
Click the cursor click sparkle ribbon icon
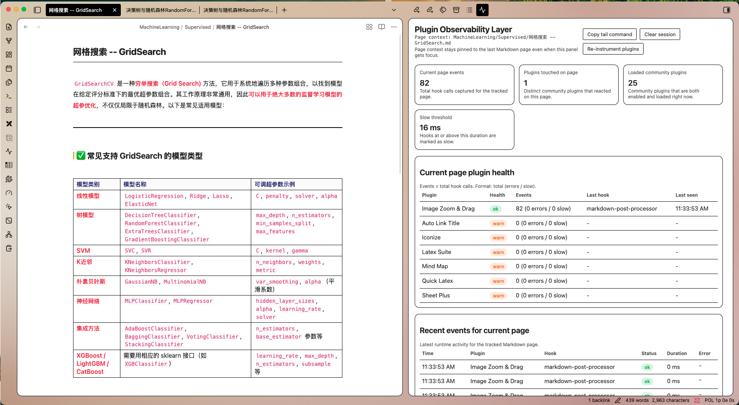point(9,207)
